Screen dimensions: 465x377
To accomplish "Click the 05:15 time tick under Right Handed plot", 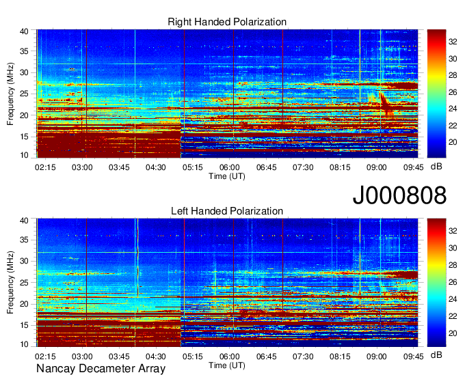I will (192, 167).
